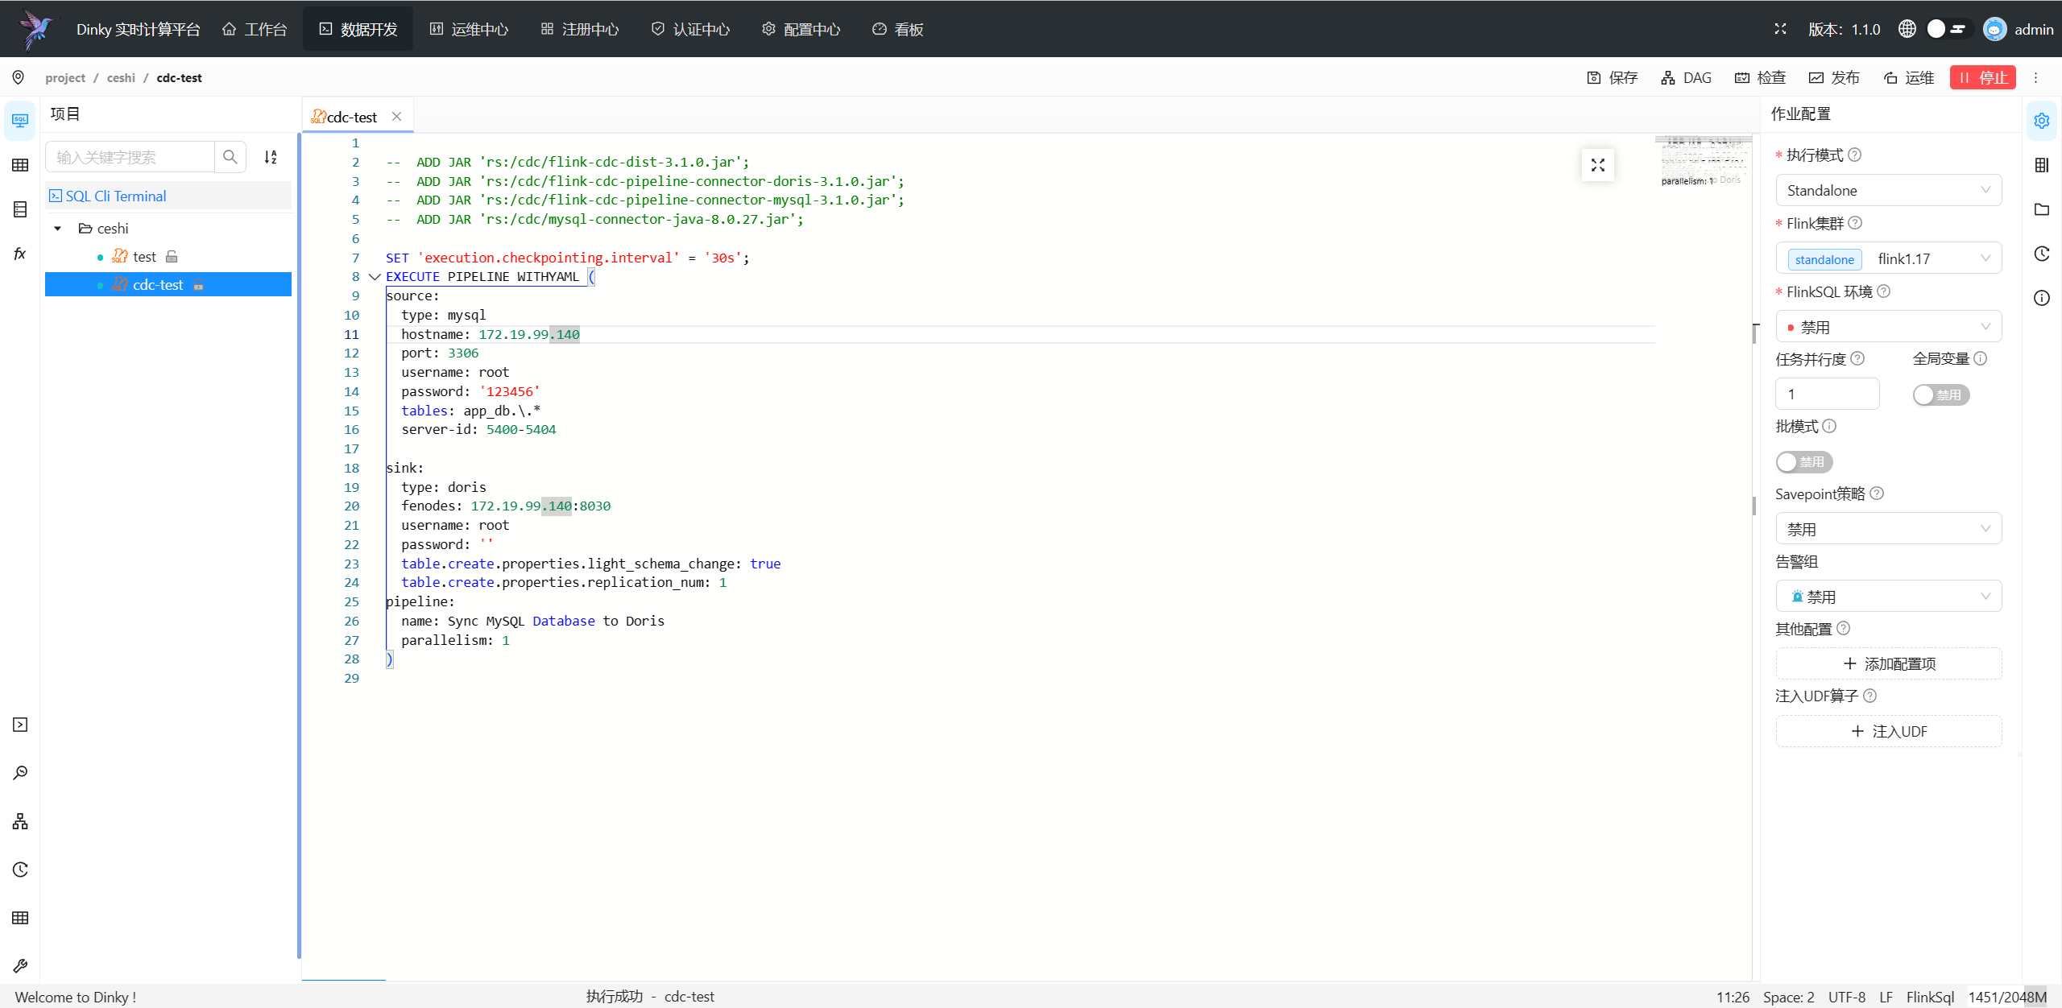Click the more options vertical dots icon
Screen dimensions: 2062x1008
2035,77
